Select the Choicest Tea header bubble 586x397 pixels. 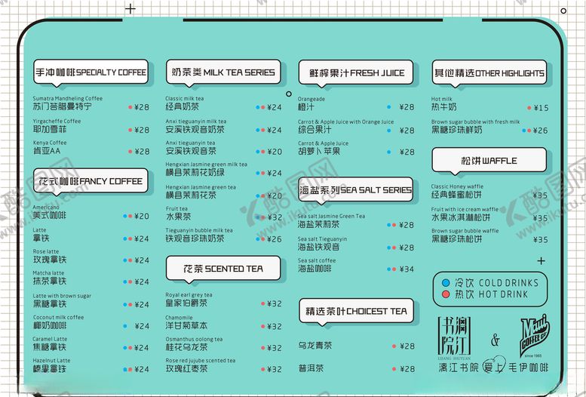pyautogui.click(x=356, y=311)
